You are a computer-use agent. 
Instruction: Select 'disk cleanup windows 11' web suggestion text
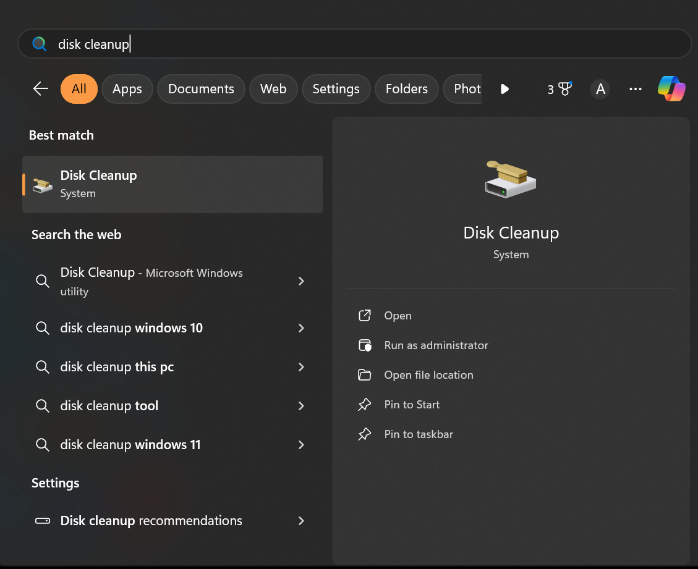[130, 444]
